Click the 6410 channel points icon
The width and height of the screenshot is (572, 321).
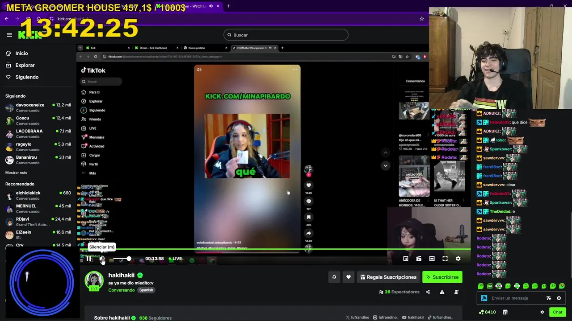[x=487, y=312]
